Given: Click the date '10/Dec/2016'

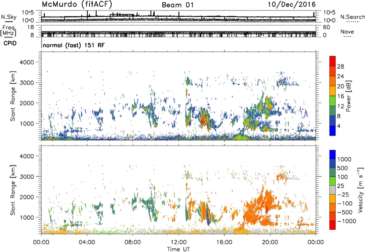Looking at the screenshot, I should click(292, 5).
